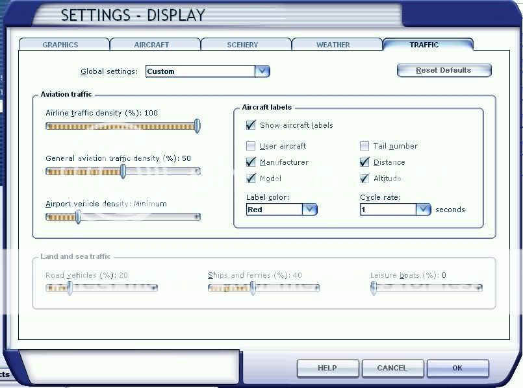
Task: Go to the Weather tab
Action: click(x=333, y=45)
